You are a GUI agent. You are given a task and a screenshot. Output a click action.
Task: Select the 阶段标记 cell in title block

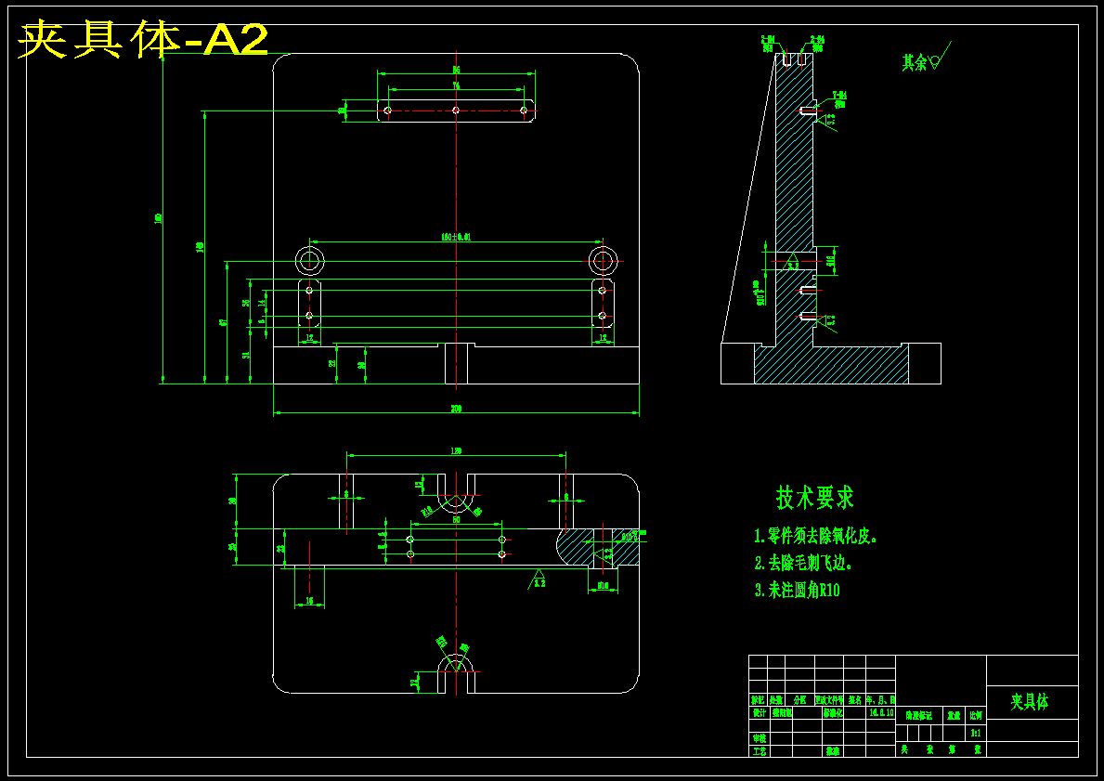coord(919,715)
